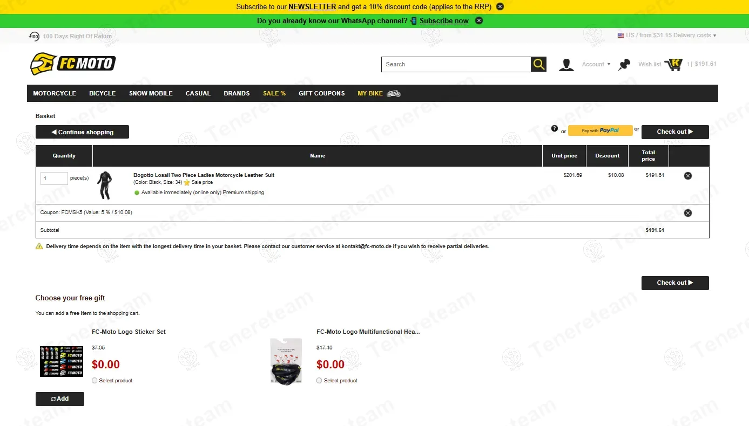Open the leather suit product thumbnail
The image size is (749, 426).
pos(105,185)
